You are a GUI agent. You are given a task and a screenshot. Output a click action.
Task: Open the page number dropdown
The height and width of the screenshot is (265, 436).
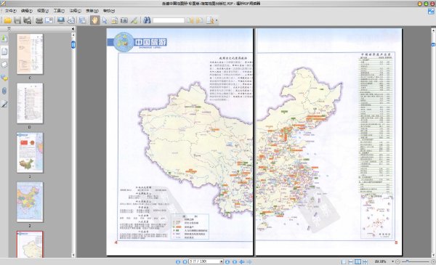(x=222, y=261)
